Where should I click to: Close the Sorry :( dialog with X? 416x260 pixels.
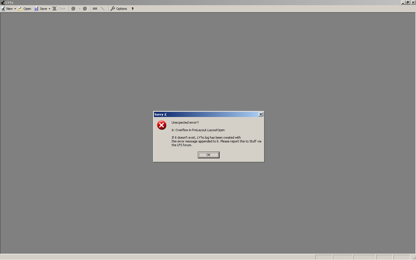(x=261, y=114)
